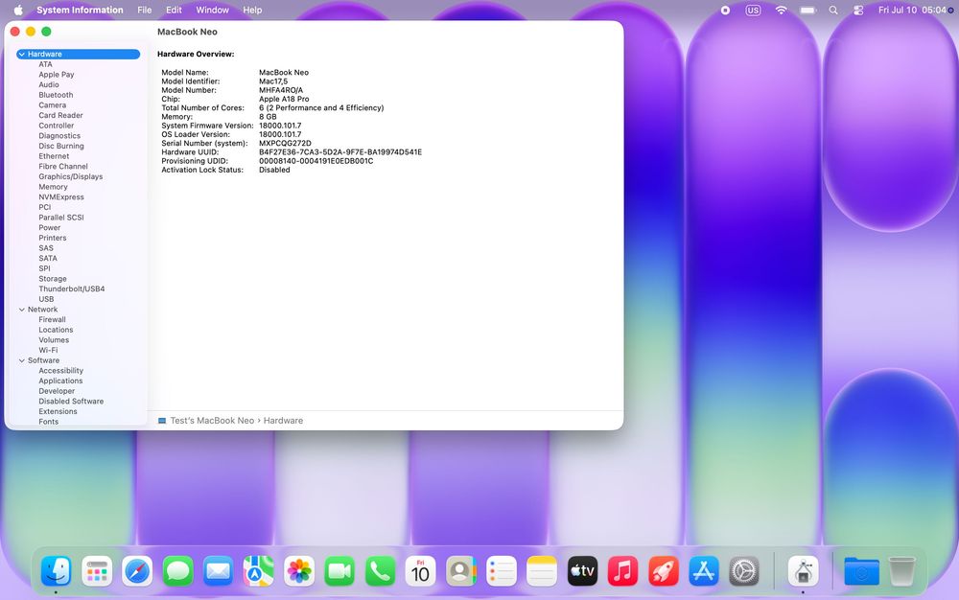Select Power in the sidebar

point(50,227)
